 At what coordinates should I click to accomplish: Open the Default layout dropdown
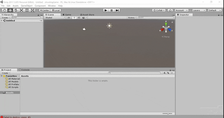pos(215,10)
